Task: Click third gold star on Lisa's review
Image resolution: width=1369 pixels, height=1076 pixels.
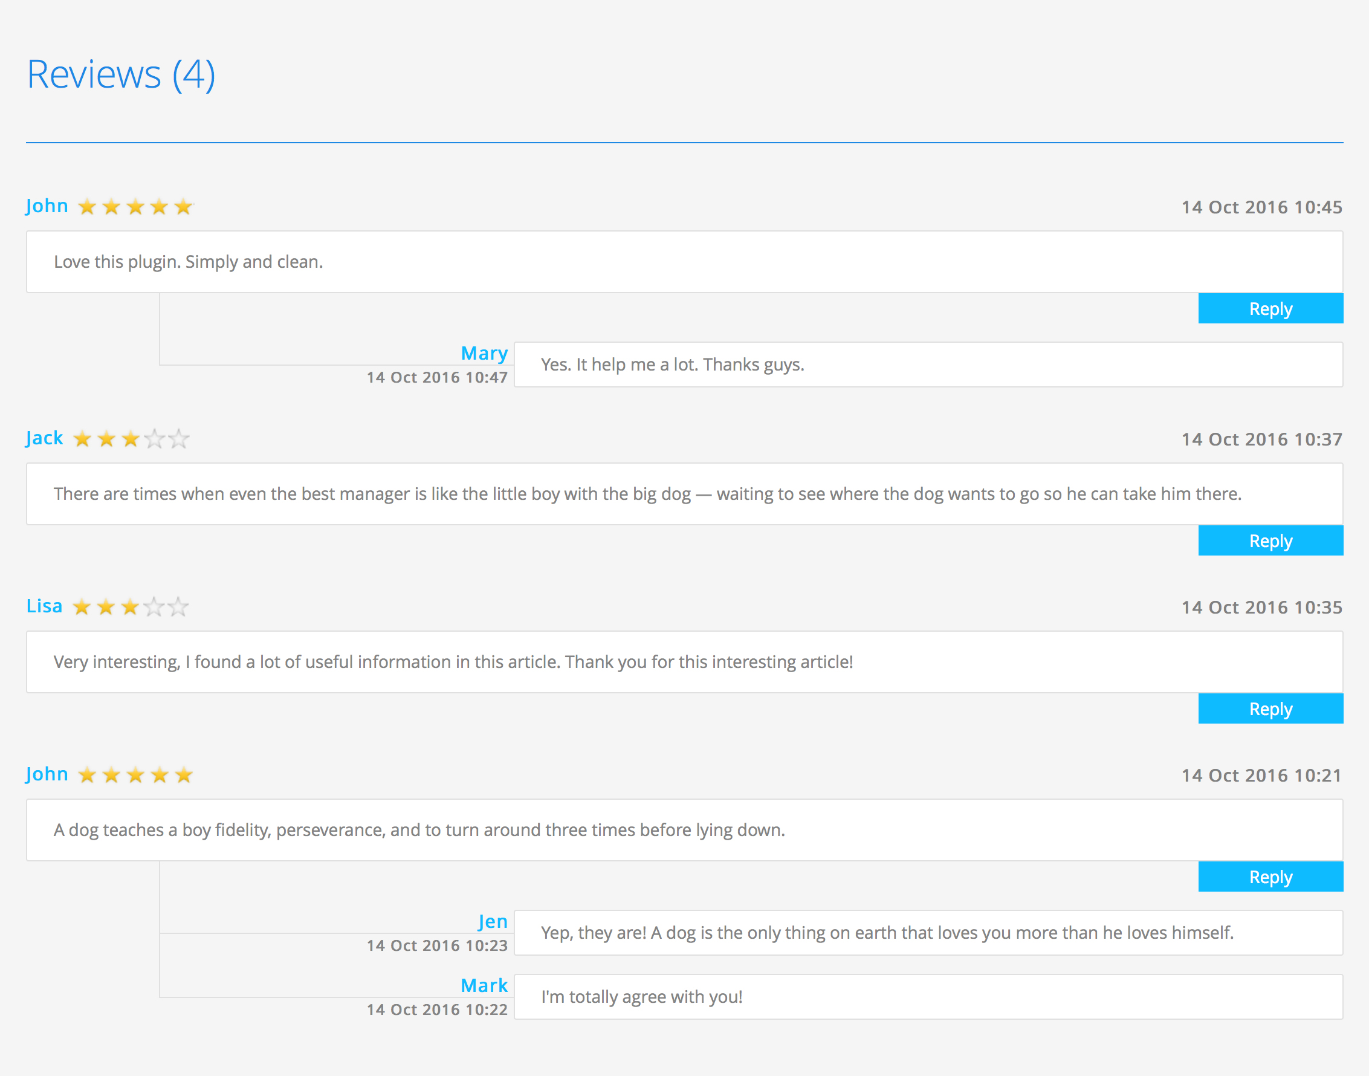Action: click(x=131, y=608)
